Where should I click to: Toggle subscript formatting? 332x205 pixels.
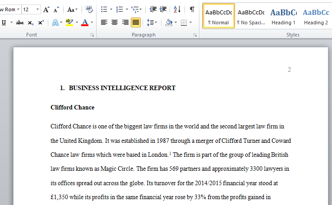click(x=31, y=23)
